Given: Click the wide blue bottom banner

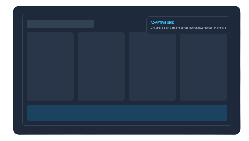Looking at the screenshot, I should tap(127, 113).
